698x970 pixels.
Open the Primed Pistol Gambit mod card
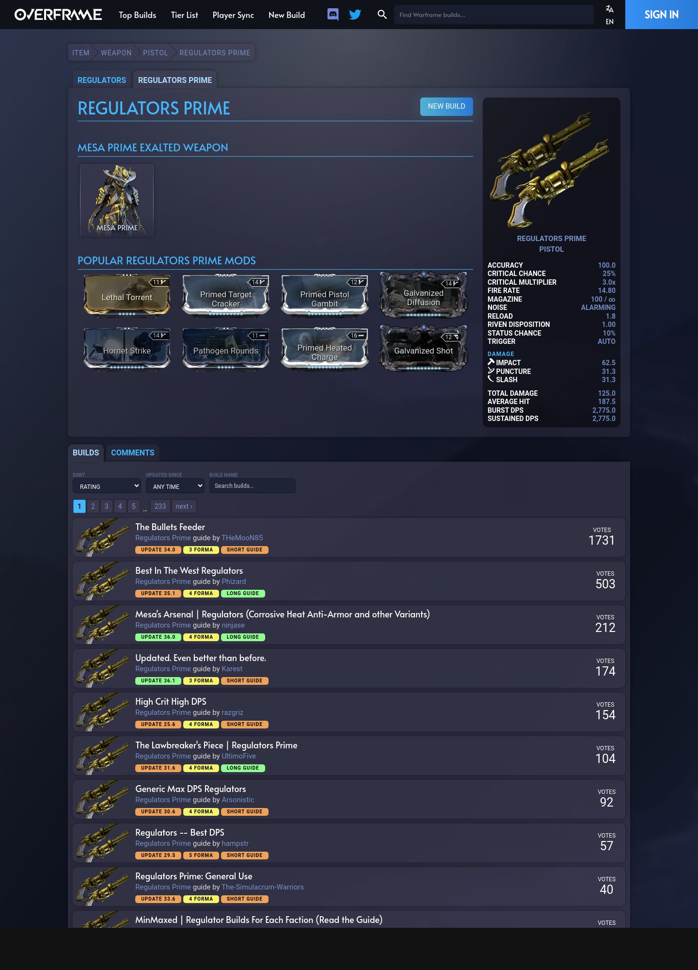[x=325, y=295]
